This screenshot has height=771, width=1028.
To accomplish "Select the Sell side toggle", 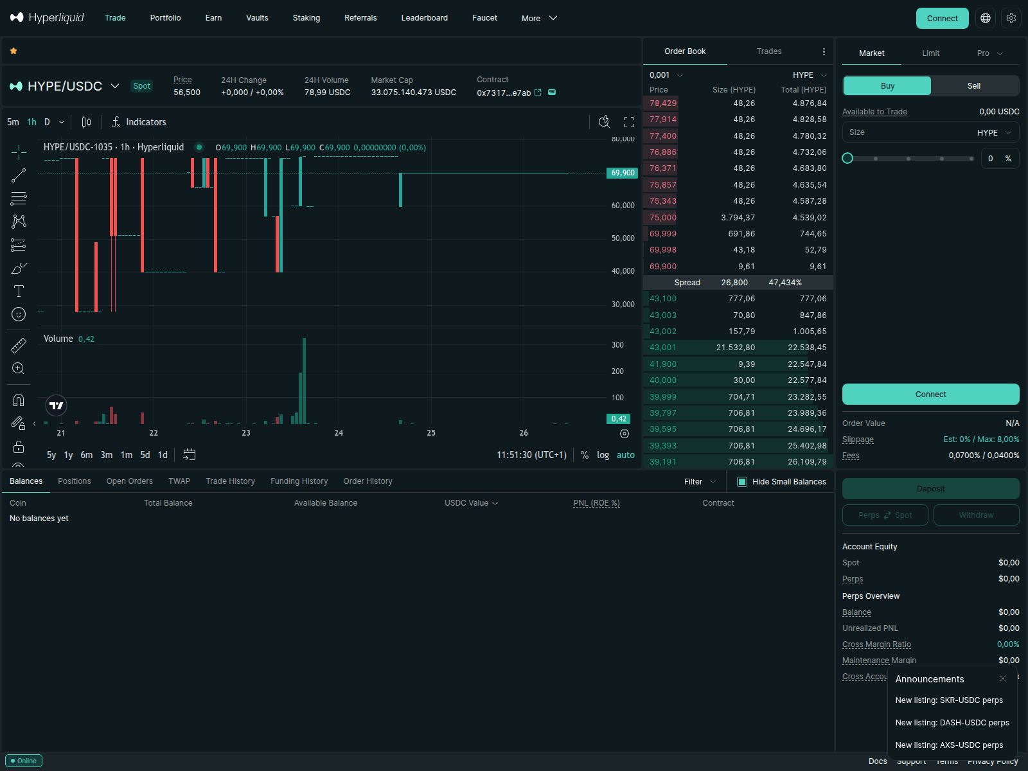I will tap(975, 86).
